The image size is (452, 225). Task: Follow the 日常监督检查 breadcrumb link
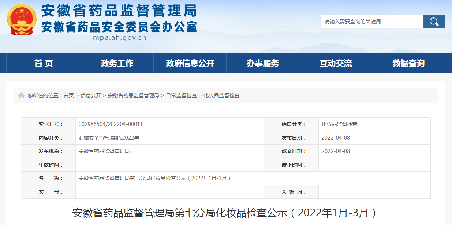(x=181, y=95)
